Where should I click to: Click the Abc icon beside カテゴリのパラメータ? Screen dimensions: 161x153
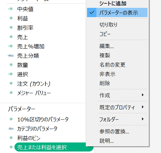[11, 128]
